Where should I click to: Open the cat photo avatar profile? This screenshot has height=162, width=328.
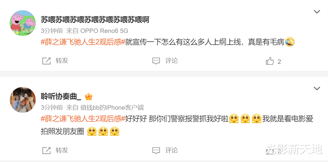pyautogui.click(x=23, y=100)
